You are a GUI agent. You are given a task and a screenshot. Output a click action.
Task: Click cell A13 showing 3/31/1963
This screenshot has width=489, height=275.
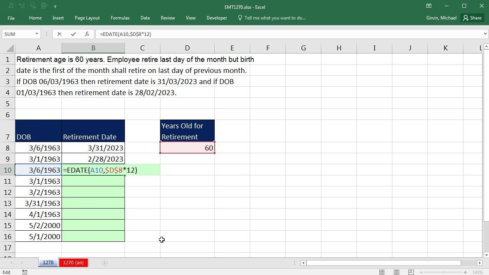[39, 203]
